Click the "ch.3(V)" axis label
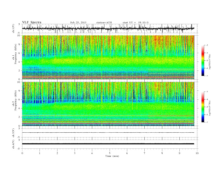This screenshot has width=222, height=172. pos(13,133)
